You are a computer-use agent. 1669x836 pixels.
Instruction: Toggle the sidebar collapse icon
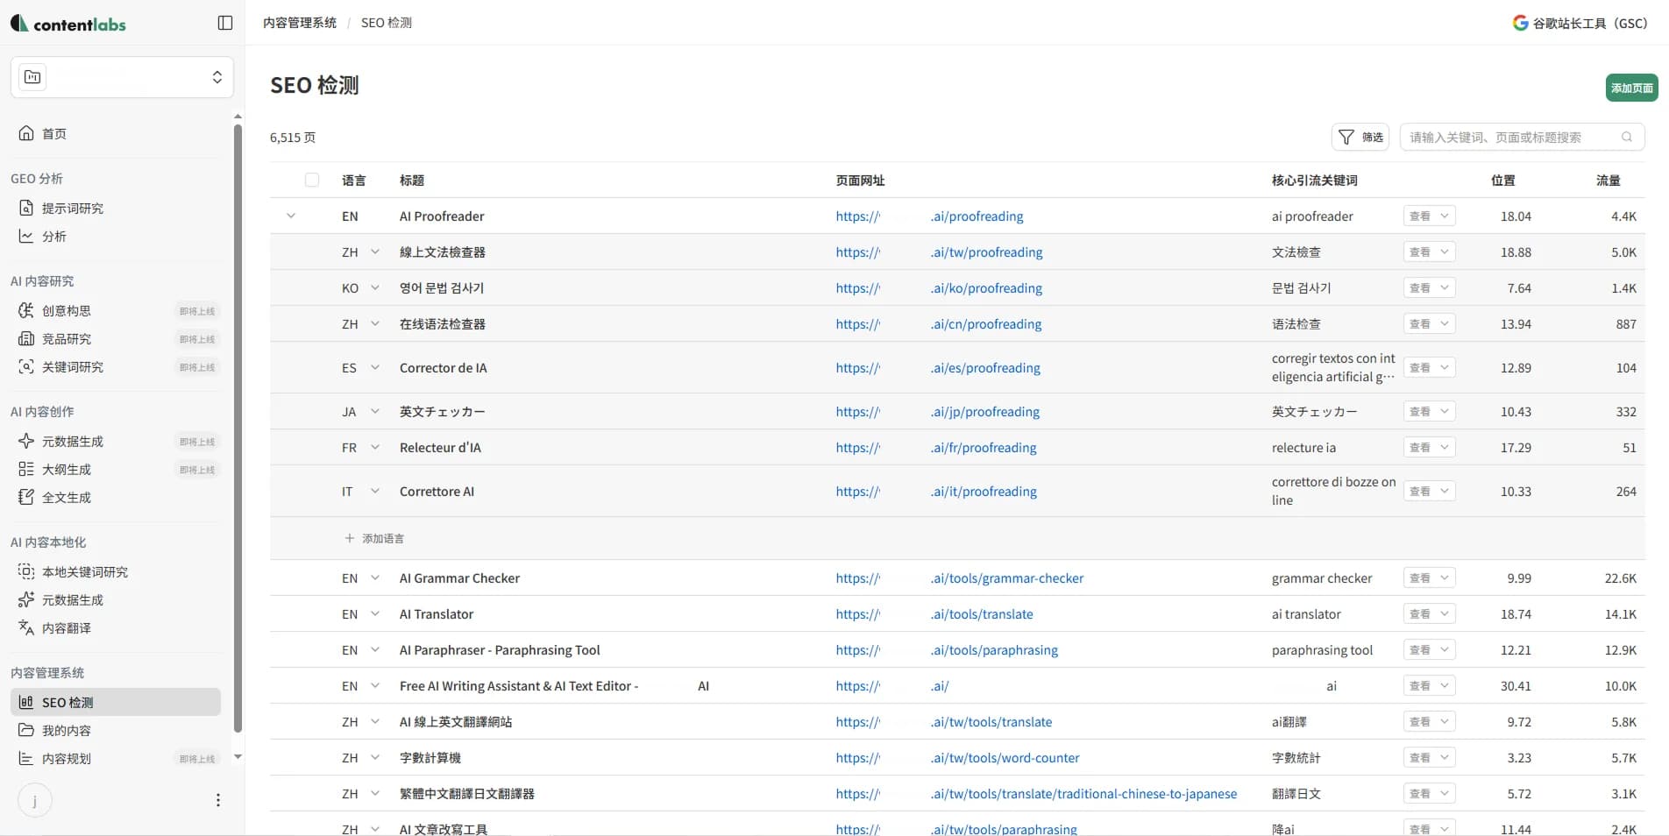pos(225,23)
